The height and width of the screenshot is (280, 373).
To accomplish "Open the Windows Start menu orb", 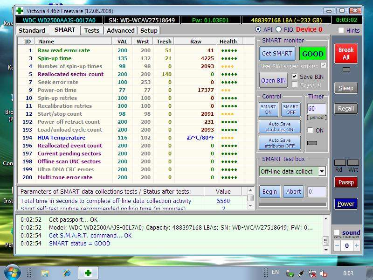I will (x=12, y=273).
